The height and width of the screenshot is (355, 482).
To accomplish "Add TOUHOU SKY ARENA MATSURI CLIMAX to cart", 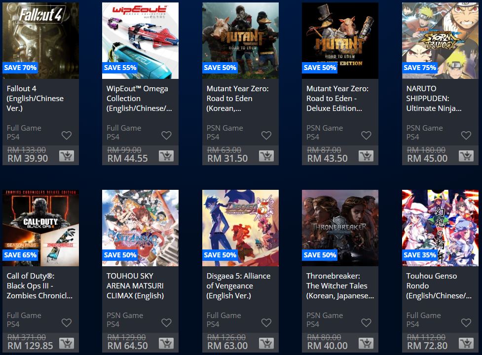I will coord(166,343).
